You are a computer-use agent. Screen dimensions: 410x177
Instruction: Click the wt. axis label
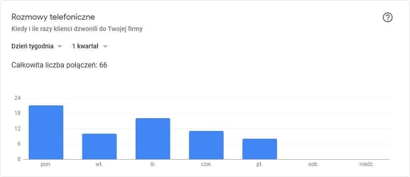[99, 165]
